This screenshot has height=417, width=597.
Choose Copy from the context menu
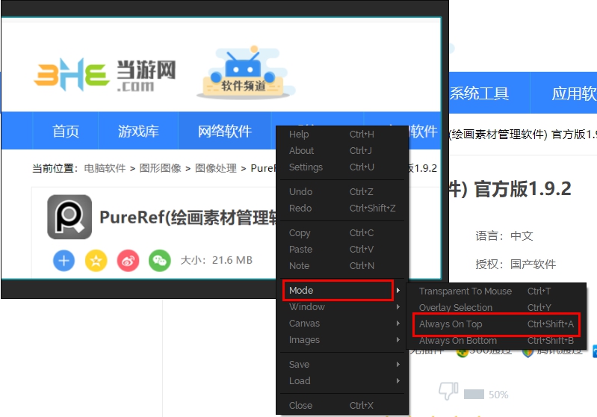pos(342,232)
